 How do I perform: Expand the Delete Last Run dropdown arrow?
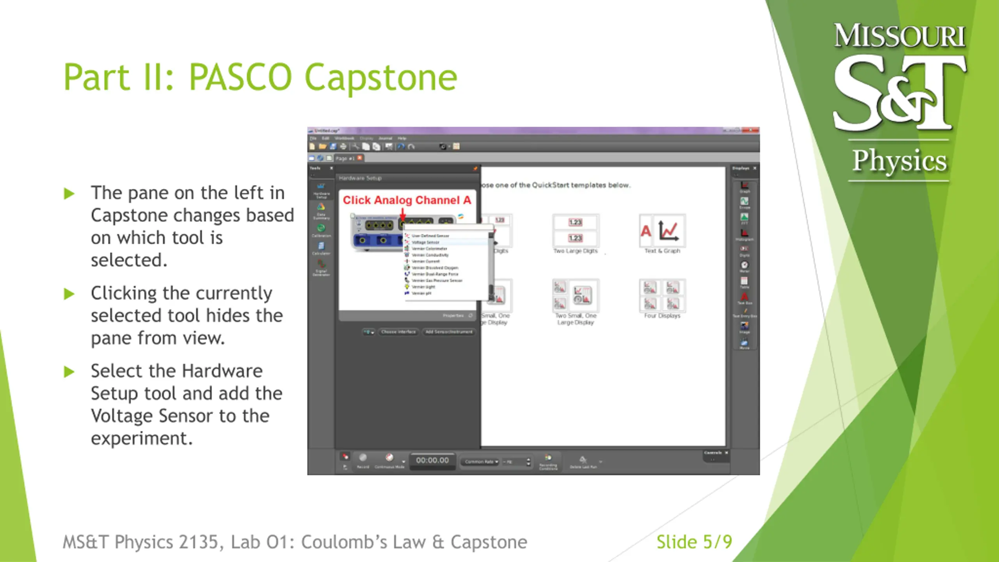click(601, 462)
